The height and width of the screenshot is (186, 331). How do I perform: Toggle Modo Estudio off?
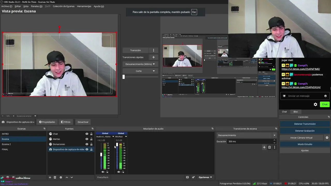305,144
